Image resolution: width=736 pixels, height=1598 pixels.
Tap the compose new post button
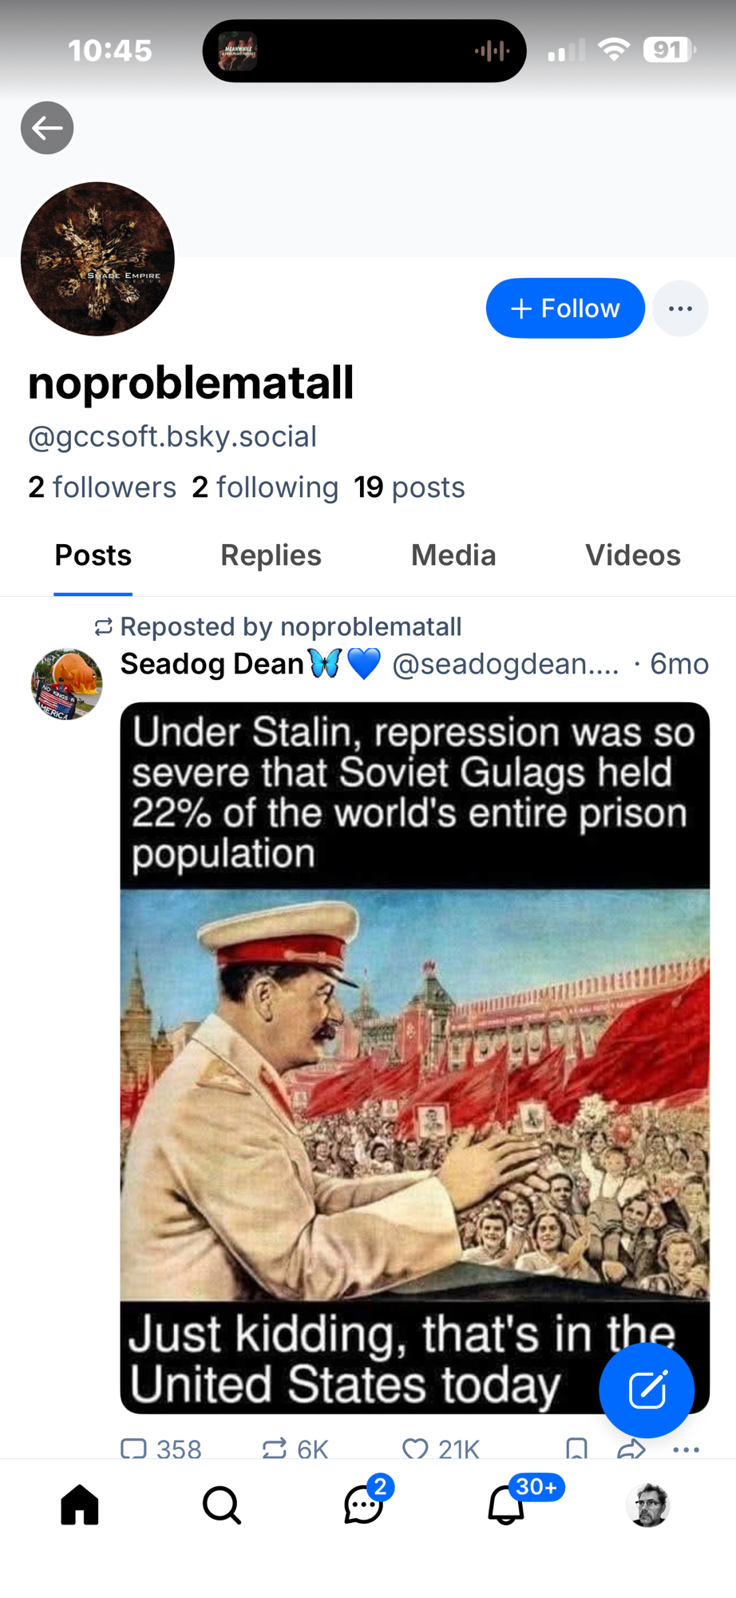point(647,1390)
